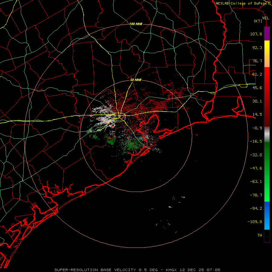Screen dimensions: 272x272
Task: Click the 30.1 value on velocity scale
Action: click(257, 101)
